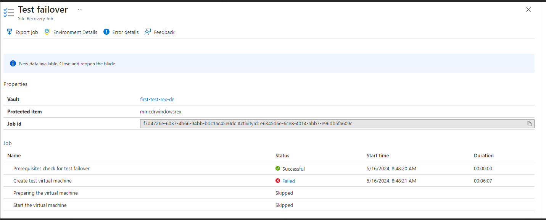Expand options under the Job section heading
The width and height of the screenshot is (546, 220).
[x=7, y=143]
